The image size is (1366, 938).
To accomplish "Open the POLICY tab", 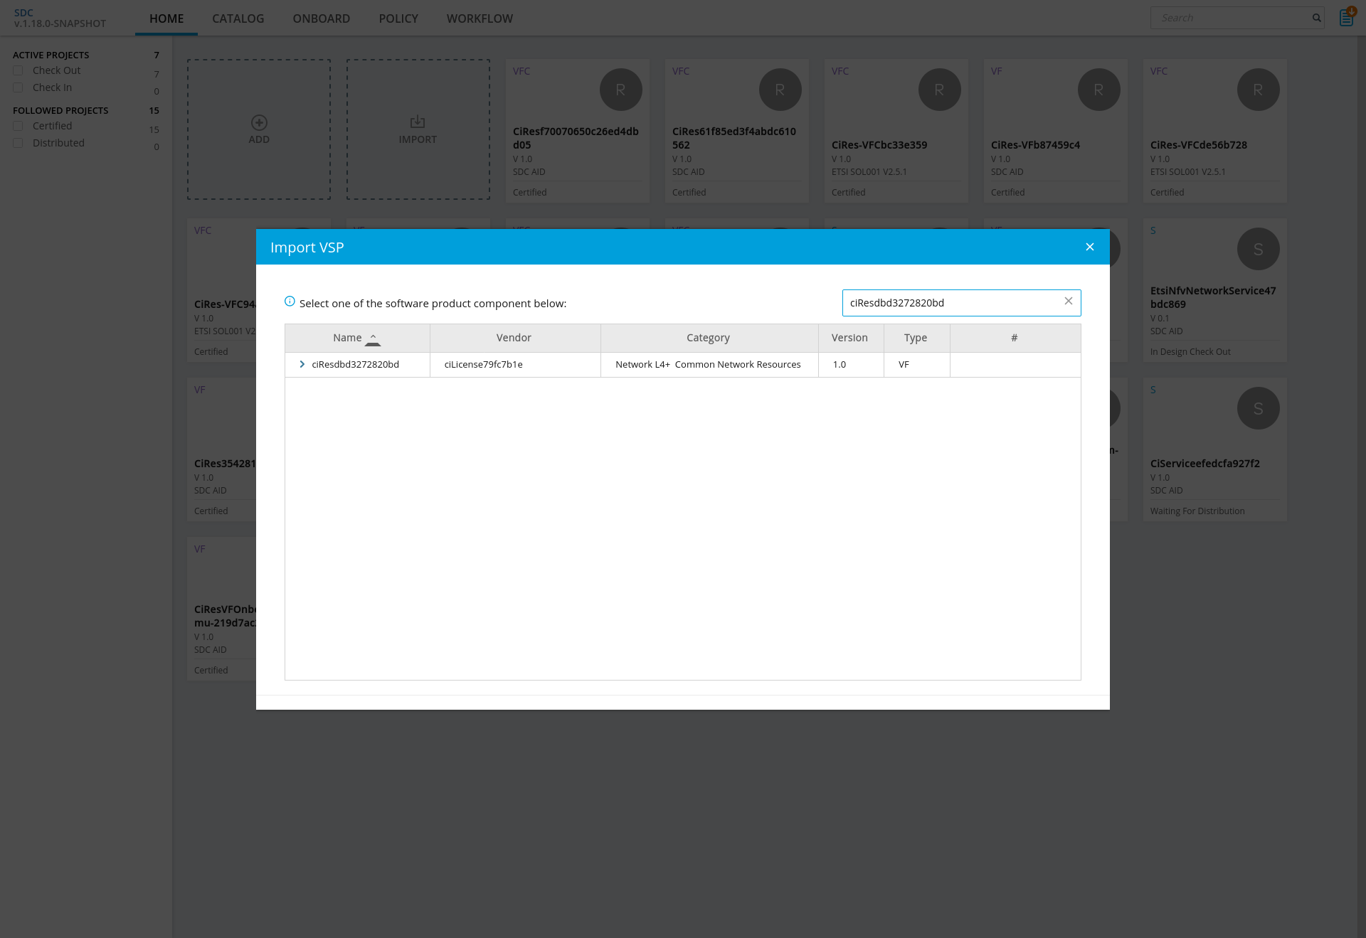I will (398, 18).
